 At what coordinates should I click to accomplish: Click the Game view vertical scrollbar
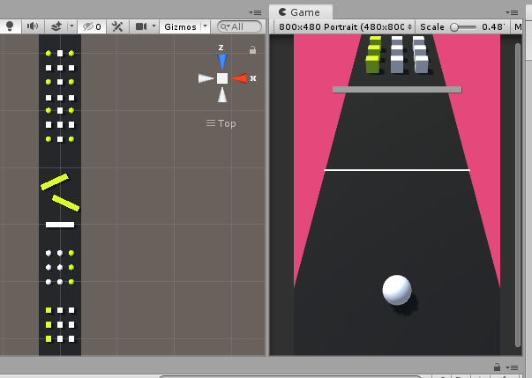click(517, 195)
